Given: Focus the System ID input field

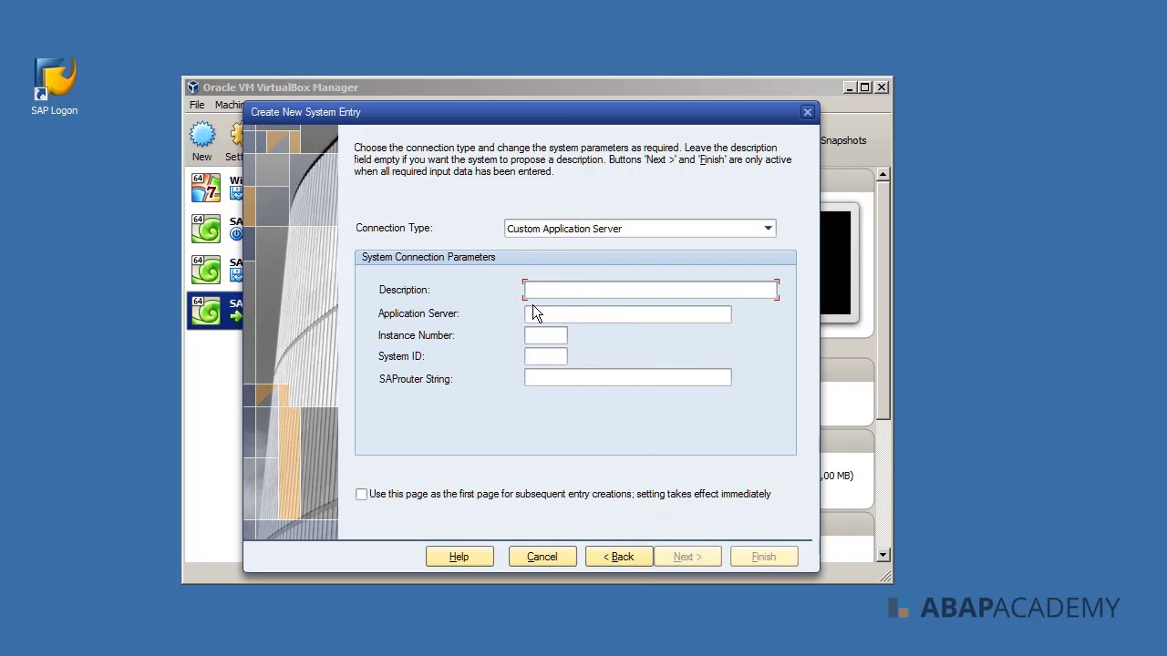Looking at the screenshot, I should coord(545,356).
